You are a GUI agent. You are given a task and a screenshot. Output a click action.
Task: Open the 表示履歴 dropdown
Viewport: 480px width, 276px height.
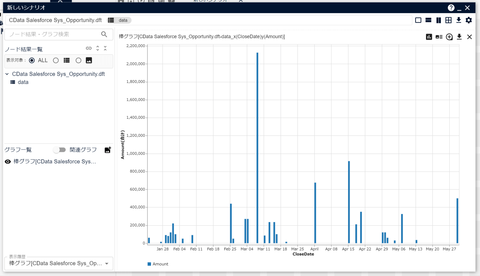[59, 263]
